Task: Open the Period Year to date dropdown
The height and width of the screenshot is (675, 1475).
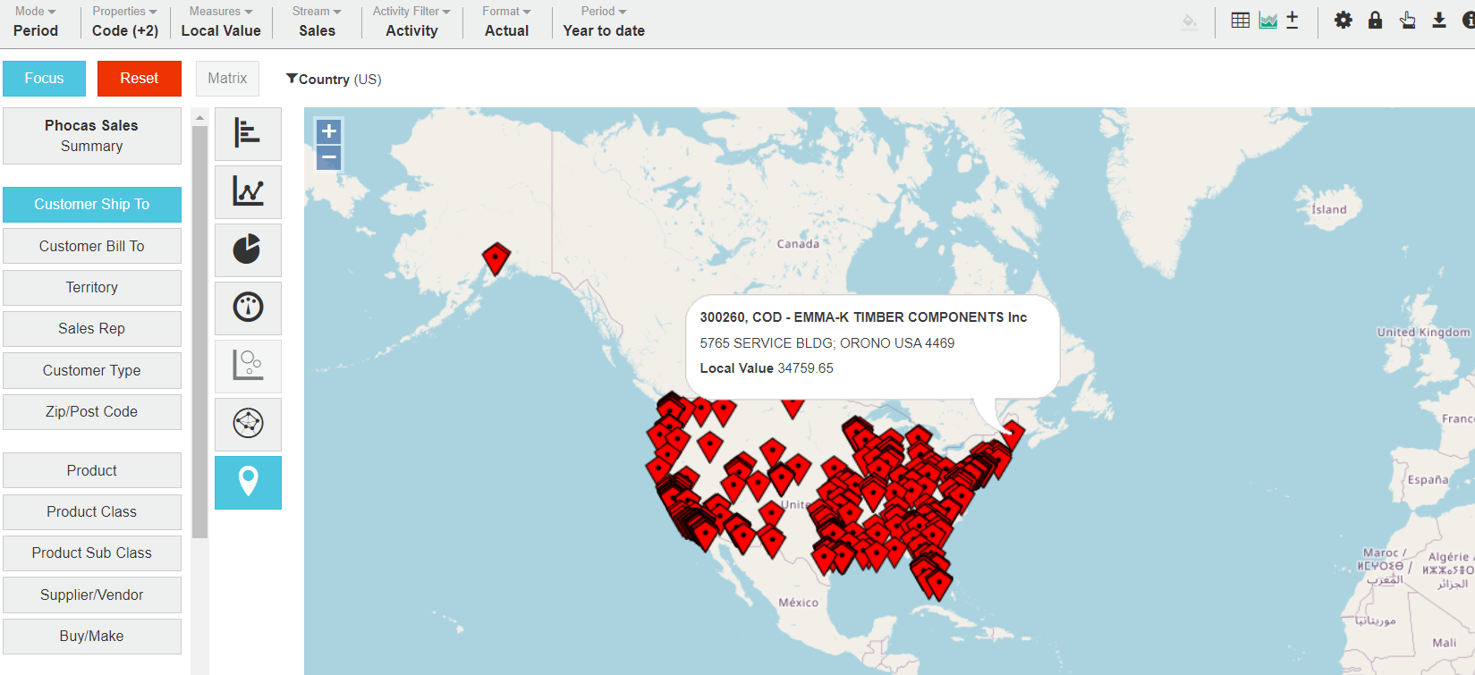Action: pyautogui.click(x=604, y=21)
